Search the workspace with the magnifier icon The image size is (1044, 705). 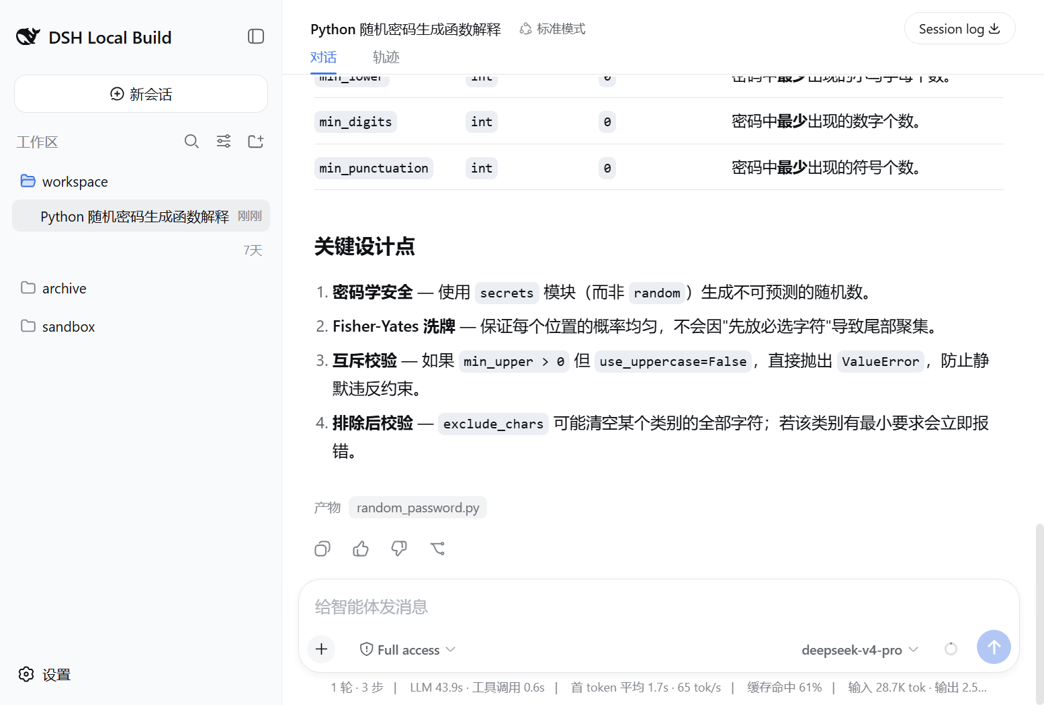coord(191,141)
